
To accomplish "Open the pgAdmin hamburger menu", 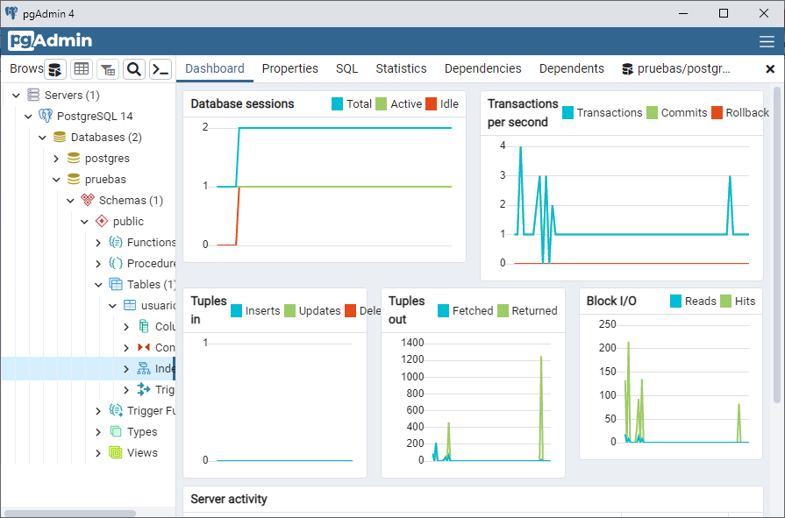I will 767,41.
